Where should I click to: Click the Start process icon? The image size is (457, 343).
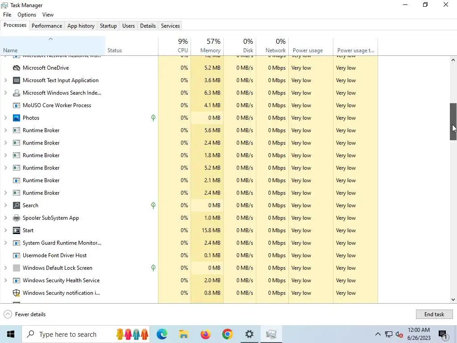pos(17,230)
